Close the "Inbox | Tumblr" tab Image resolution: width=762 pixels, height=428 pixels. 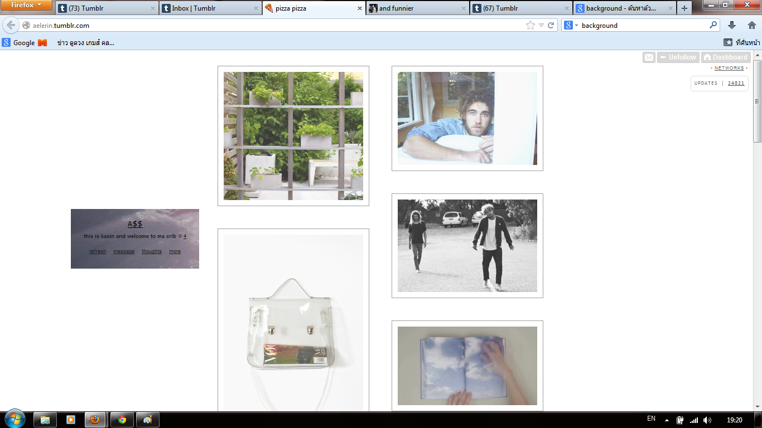click(256, 8)
